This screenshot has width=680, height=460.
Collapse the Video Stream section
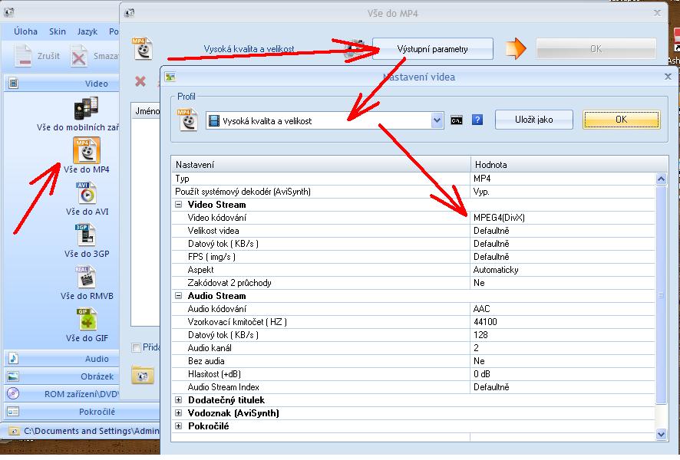tap(179, 205)
